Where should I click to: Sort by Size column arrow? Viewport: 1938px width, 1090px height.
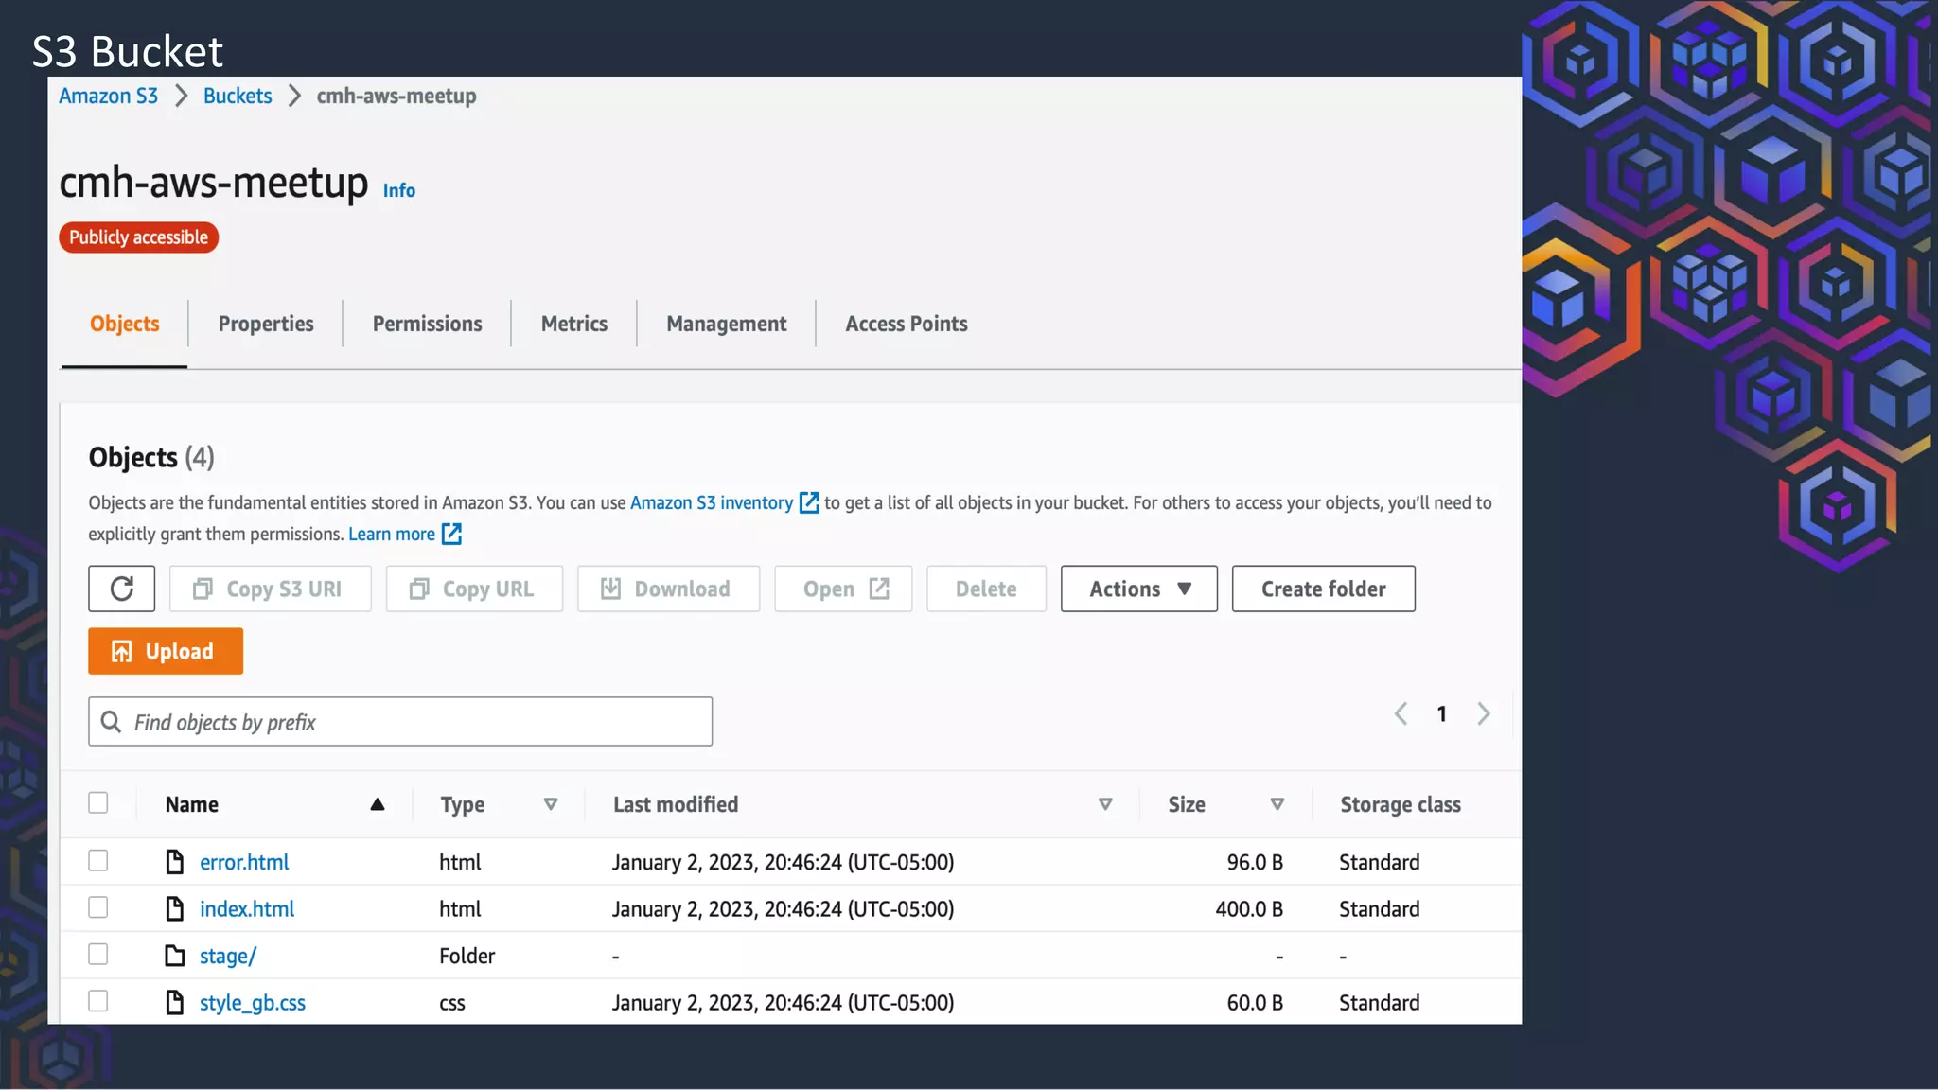(x=1277, y=804)
